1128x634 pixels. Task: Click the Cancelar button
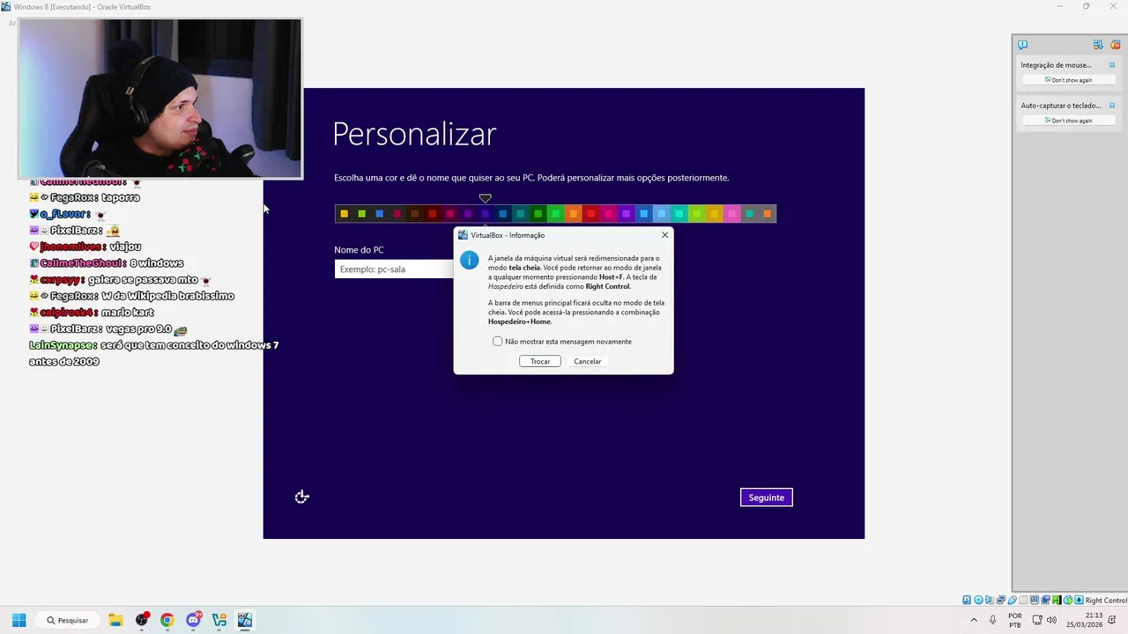click(587, 361)
